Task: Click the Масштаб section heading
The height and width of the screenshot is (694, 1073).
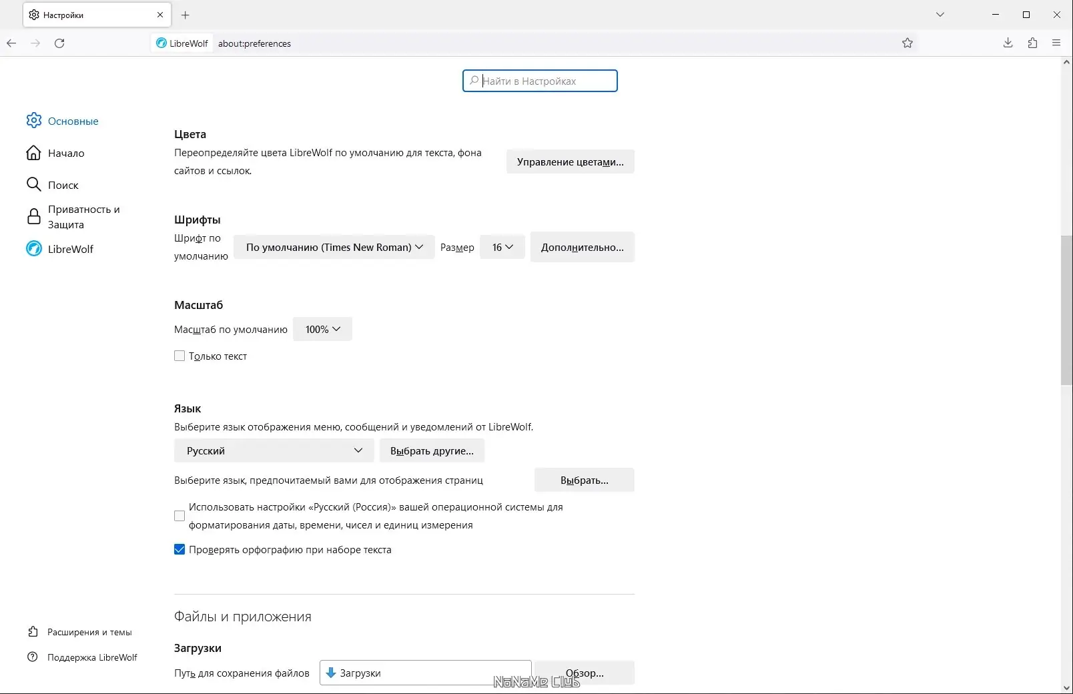Action: 198,305
